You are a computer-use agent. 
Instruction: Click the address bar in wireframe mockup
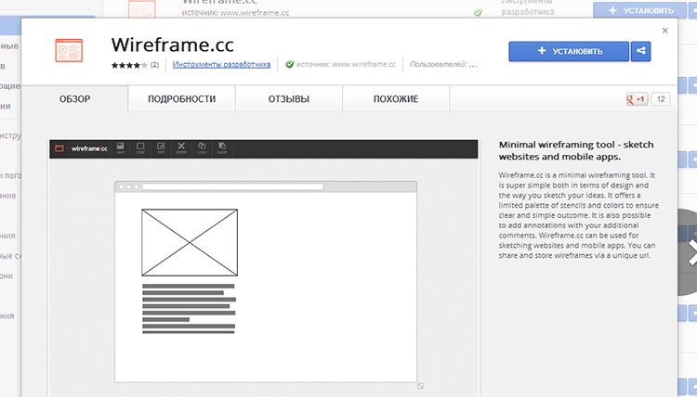click(232, 186)
